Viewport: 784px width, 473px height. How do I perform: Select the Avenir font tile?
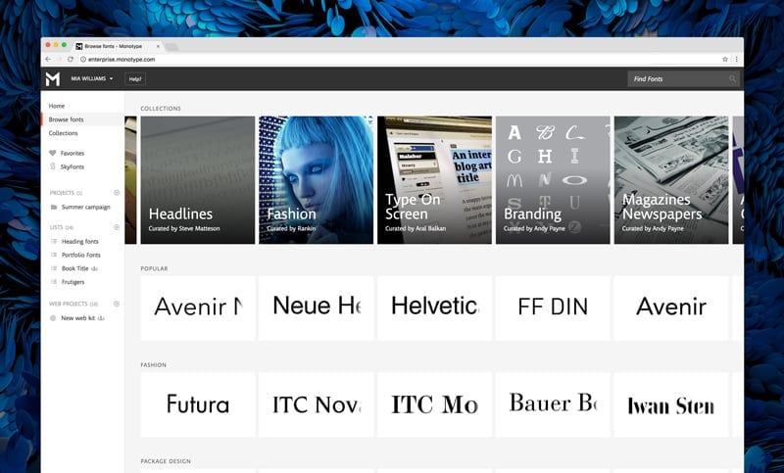point(671,308)
